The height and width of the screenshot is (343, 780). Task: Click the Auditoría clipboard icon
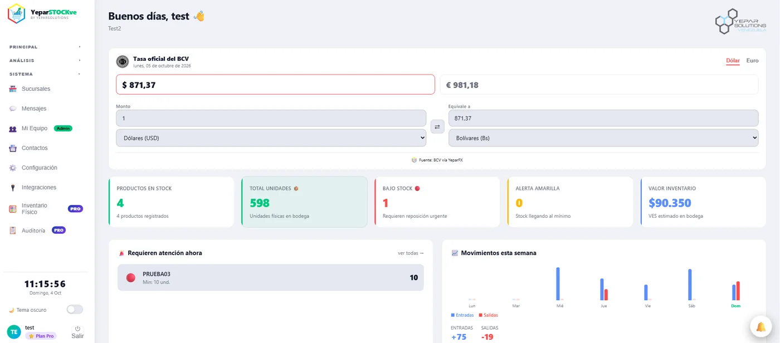click(13, 231)
